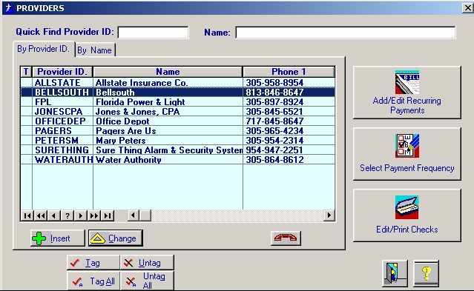The image size is (474, 291).
Task: Select the JONESCPA provider row
Action: click(x=178, y=111)
